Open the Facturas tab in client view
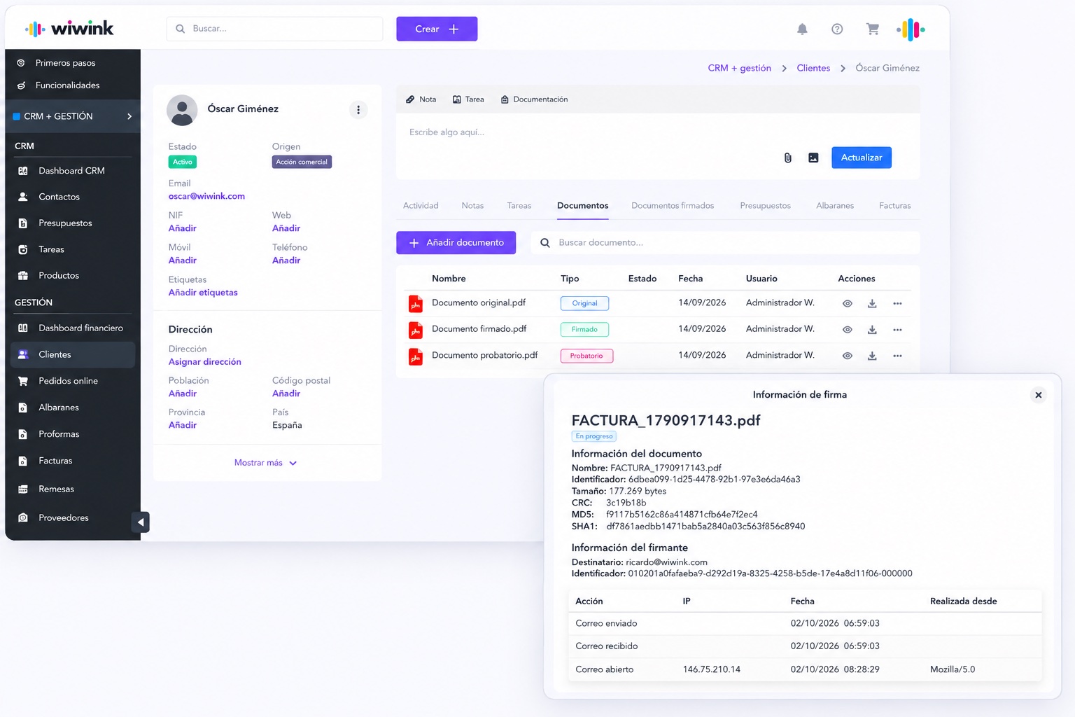 pos(894,206)
